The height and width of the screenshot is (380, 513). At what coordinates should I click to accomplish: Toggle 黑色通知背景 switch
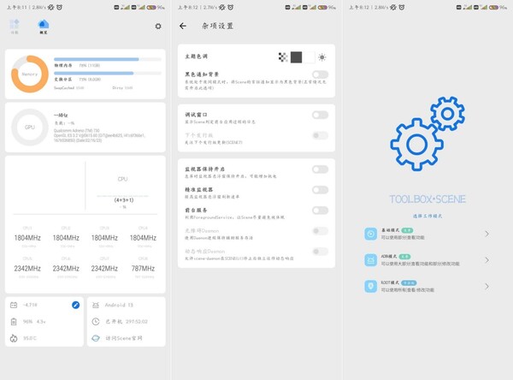[320, 74]
